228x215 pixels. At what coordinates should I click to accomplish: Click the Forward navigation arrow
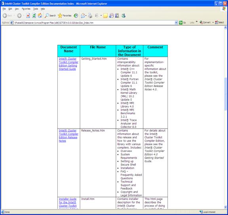coord(19,15)
